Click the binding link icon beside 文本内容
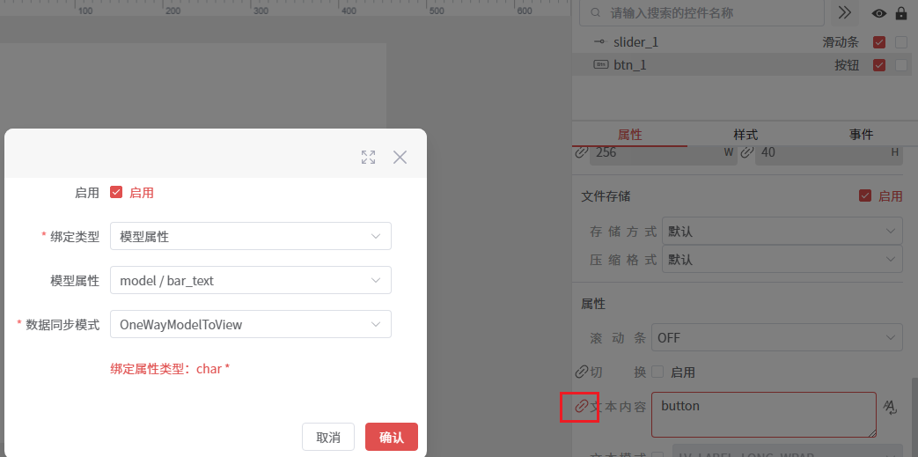918x457 pixels. click(x=581, y=407)
